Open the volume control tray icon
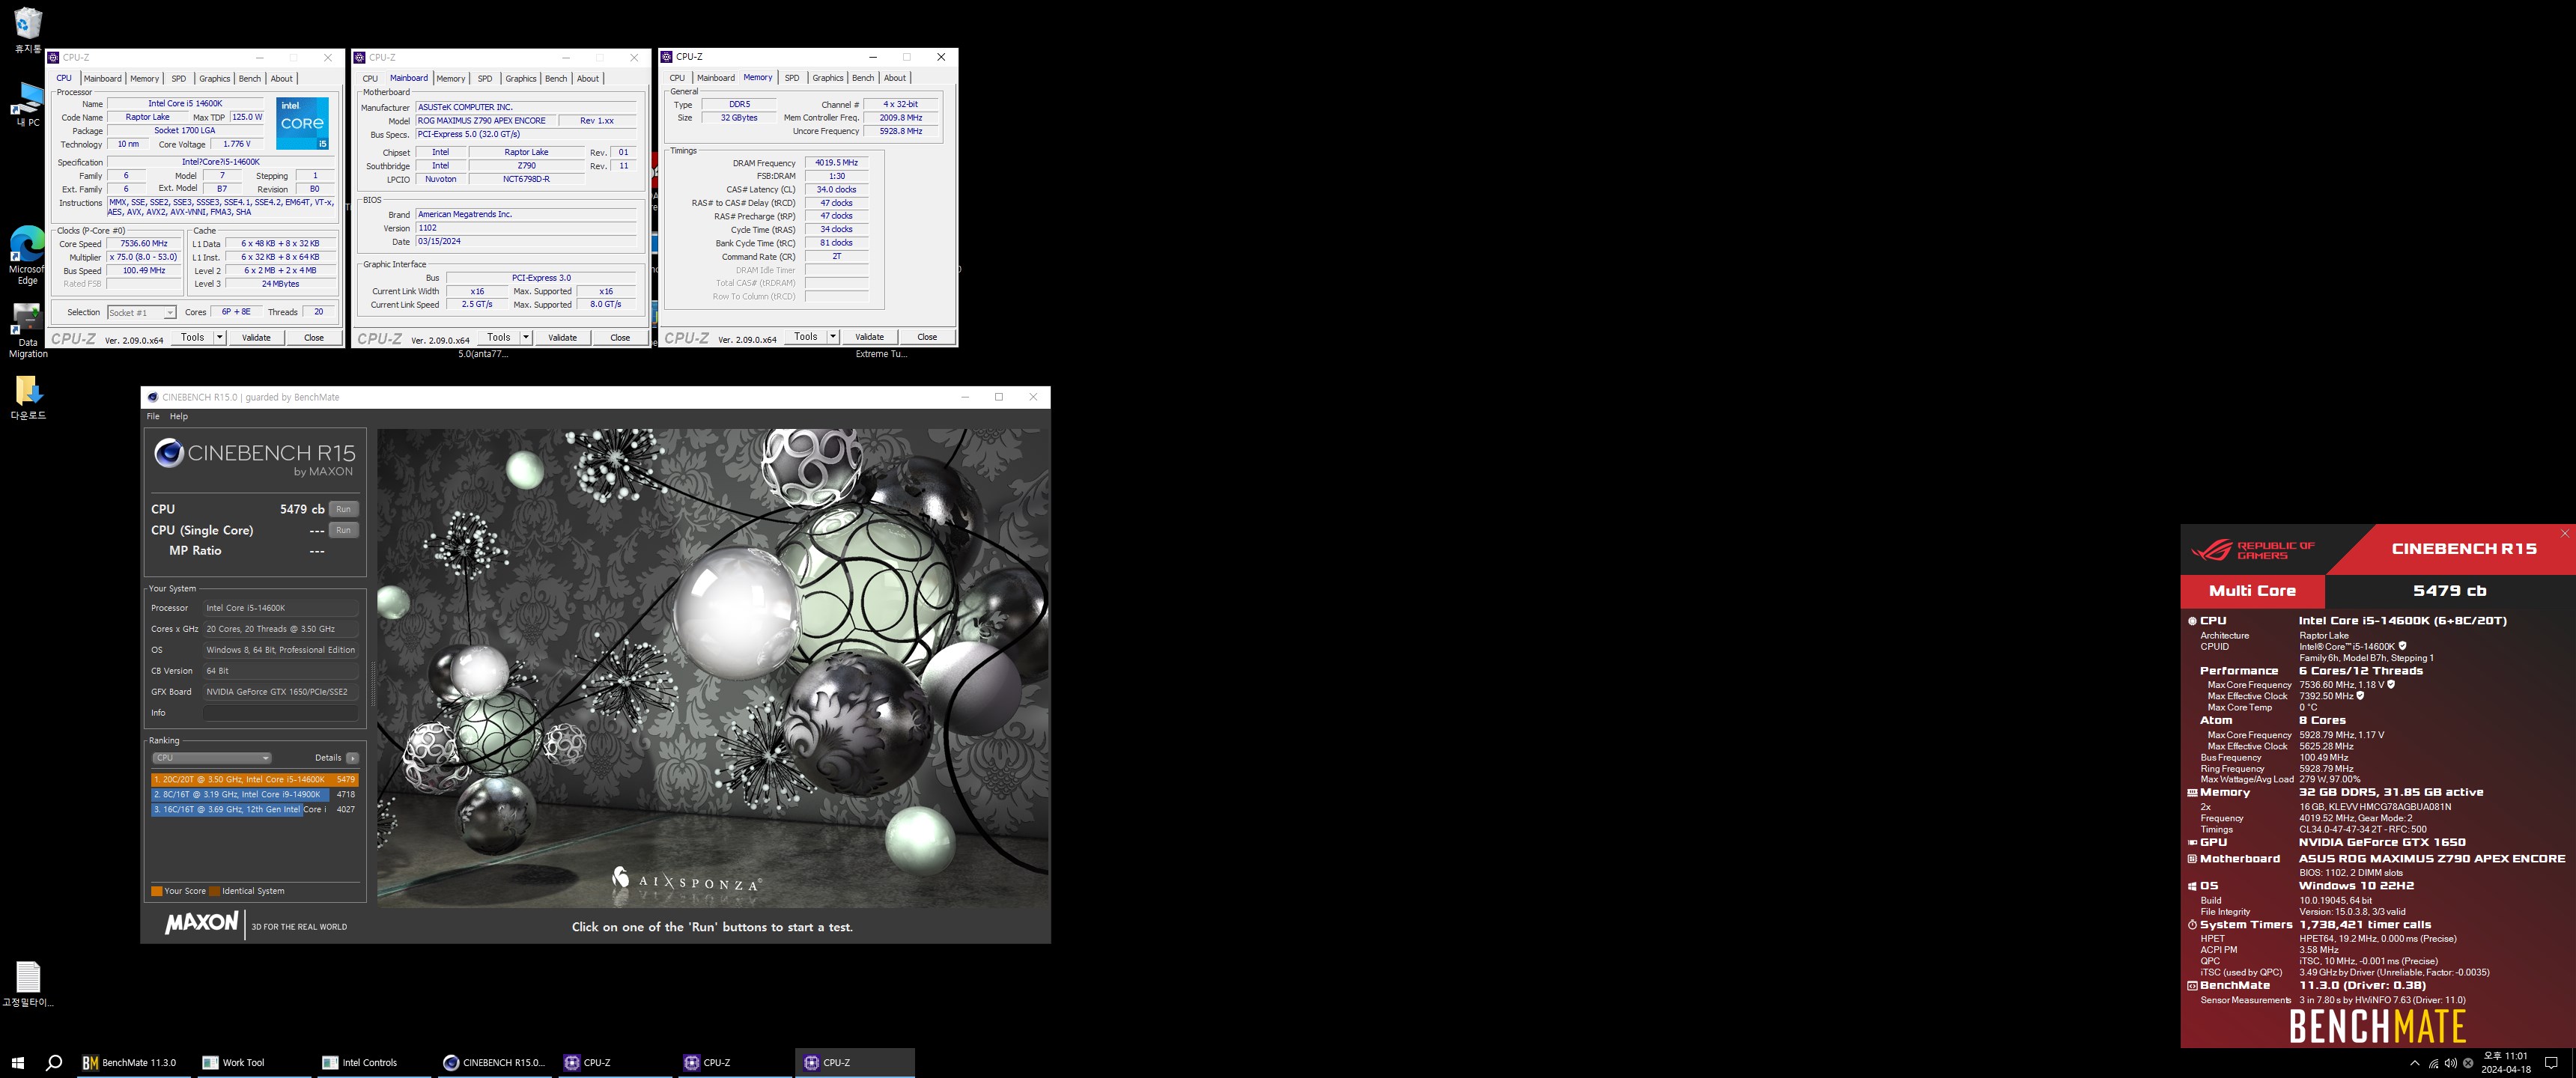Image resolution: width=2576 pixels, height=1078 pixels. pyautogui.click(x=2450, y=1063)
